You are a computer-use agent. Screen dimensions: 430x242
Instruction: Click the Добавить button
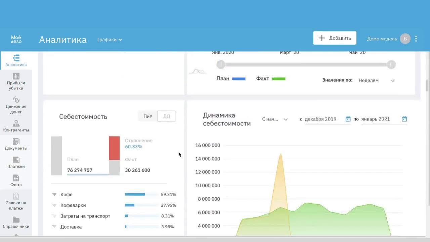335,38
